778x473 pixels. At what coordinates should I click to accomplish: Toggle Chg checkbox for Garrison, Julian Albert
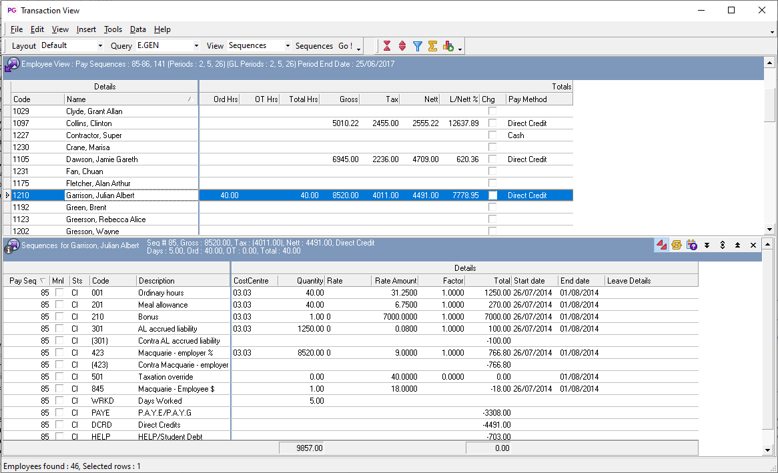492,195
